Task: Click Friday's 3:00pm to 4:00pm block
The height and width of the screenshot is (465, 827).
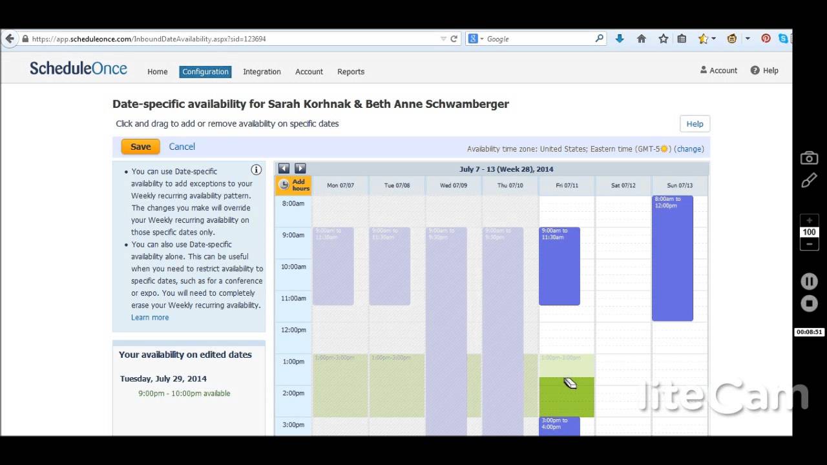Action: click(x=560, y=426)
